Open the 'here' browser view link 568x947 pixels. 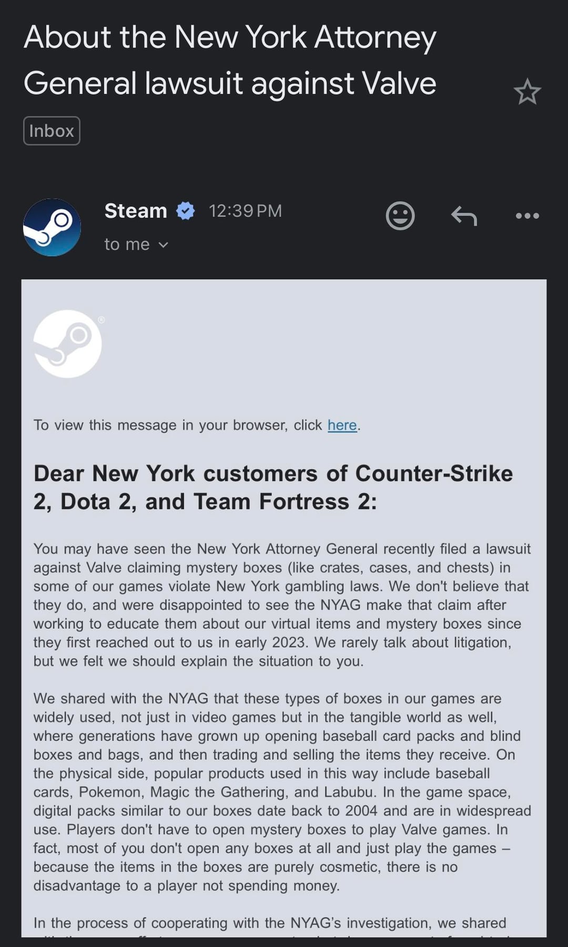pos(342,425)
